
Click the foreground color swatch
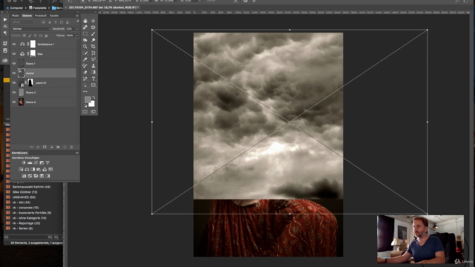pos(88,100)
